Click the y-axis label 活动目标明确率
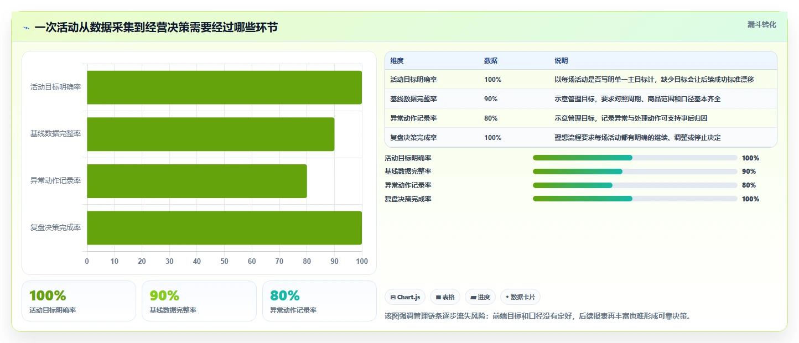This screenshot has height=343, width=799. 56,87
